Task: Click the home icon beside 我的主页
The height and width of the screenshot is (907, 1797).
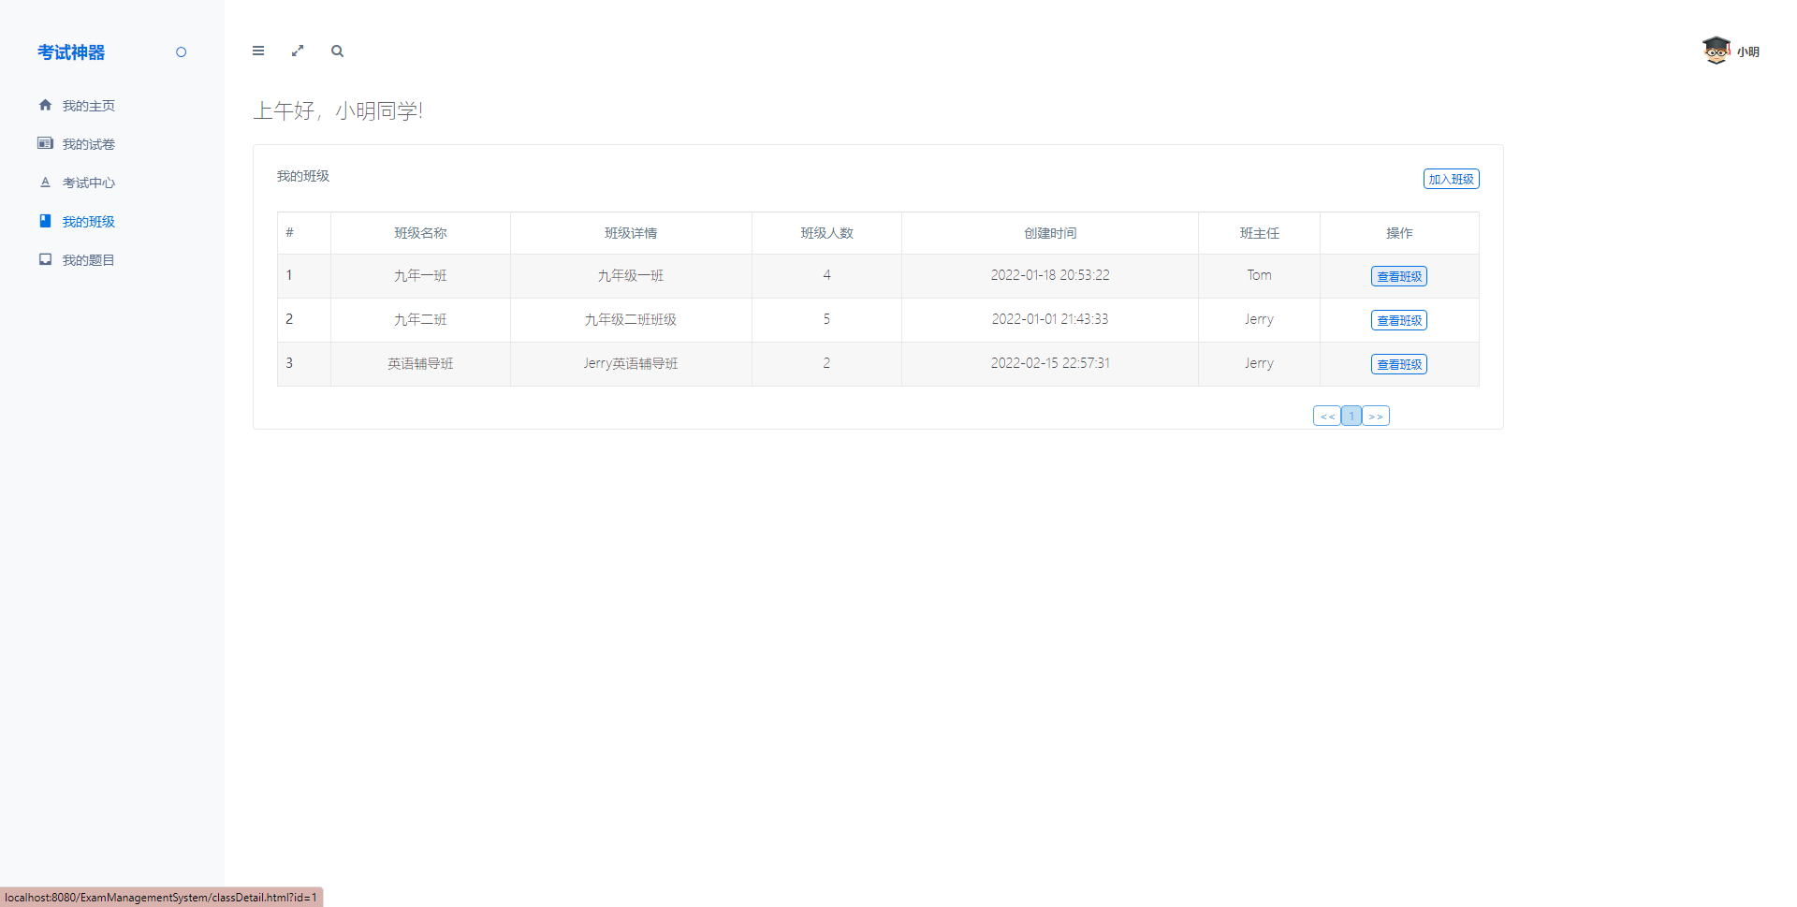Action: [45, 105]
